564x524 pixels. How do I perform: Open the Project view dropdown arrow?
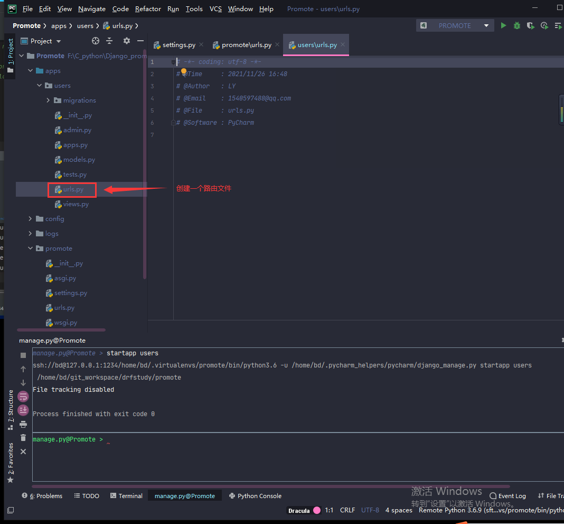tap(59, 41)
